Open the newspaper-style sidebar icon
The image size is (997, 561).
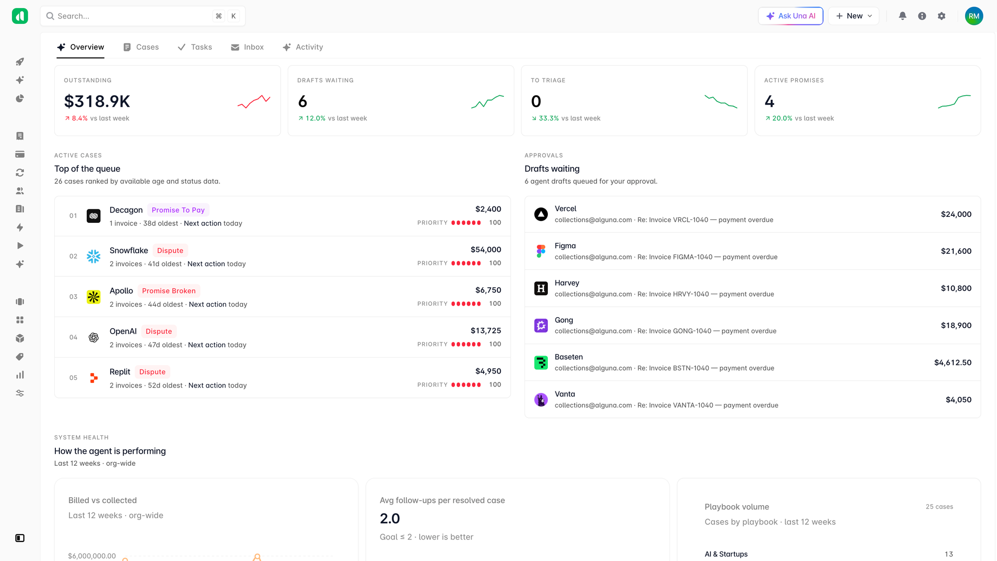20,209
